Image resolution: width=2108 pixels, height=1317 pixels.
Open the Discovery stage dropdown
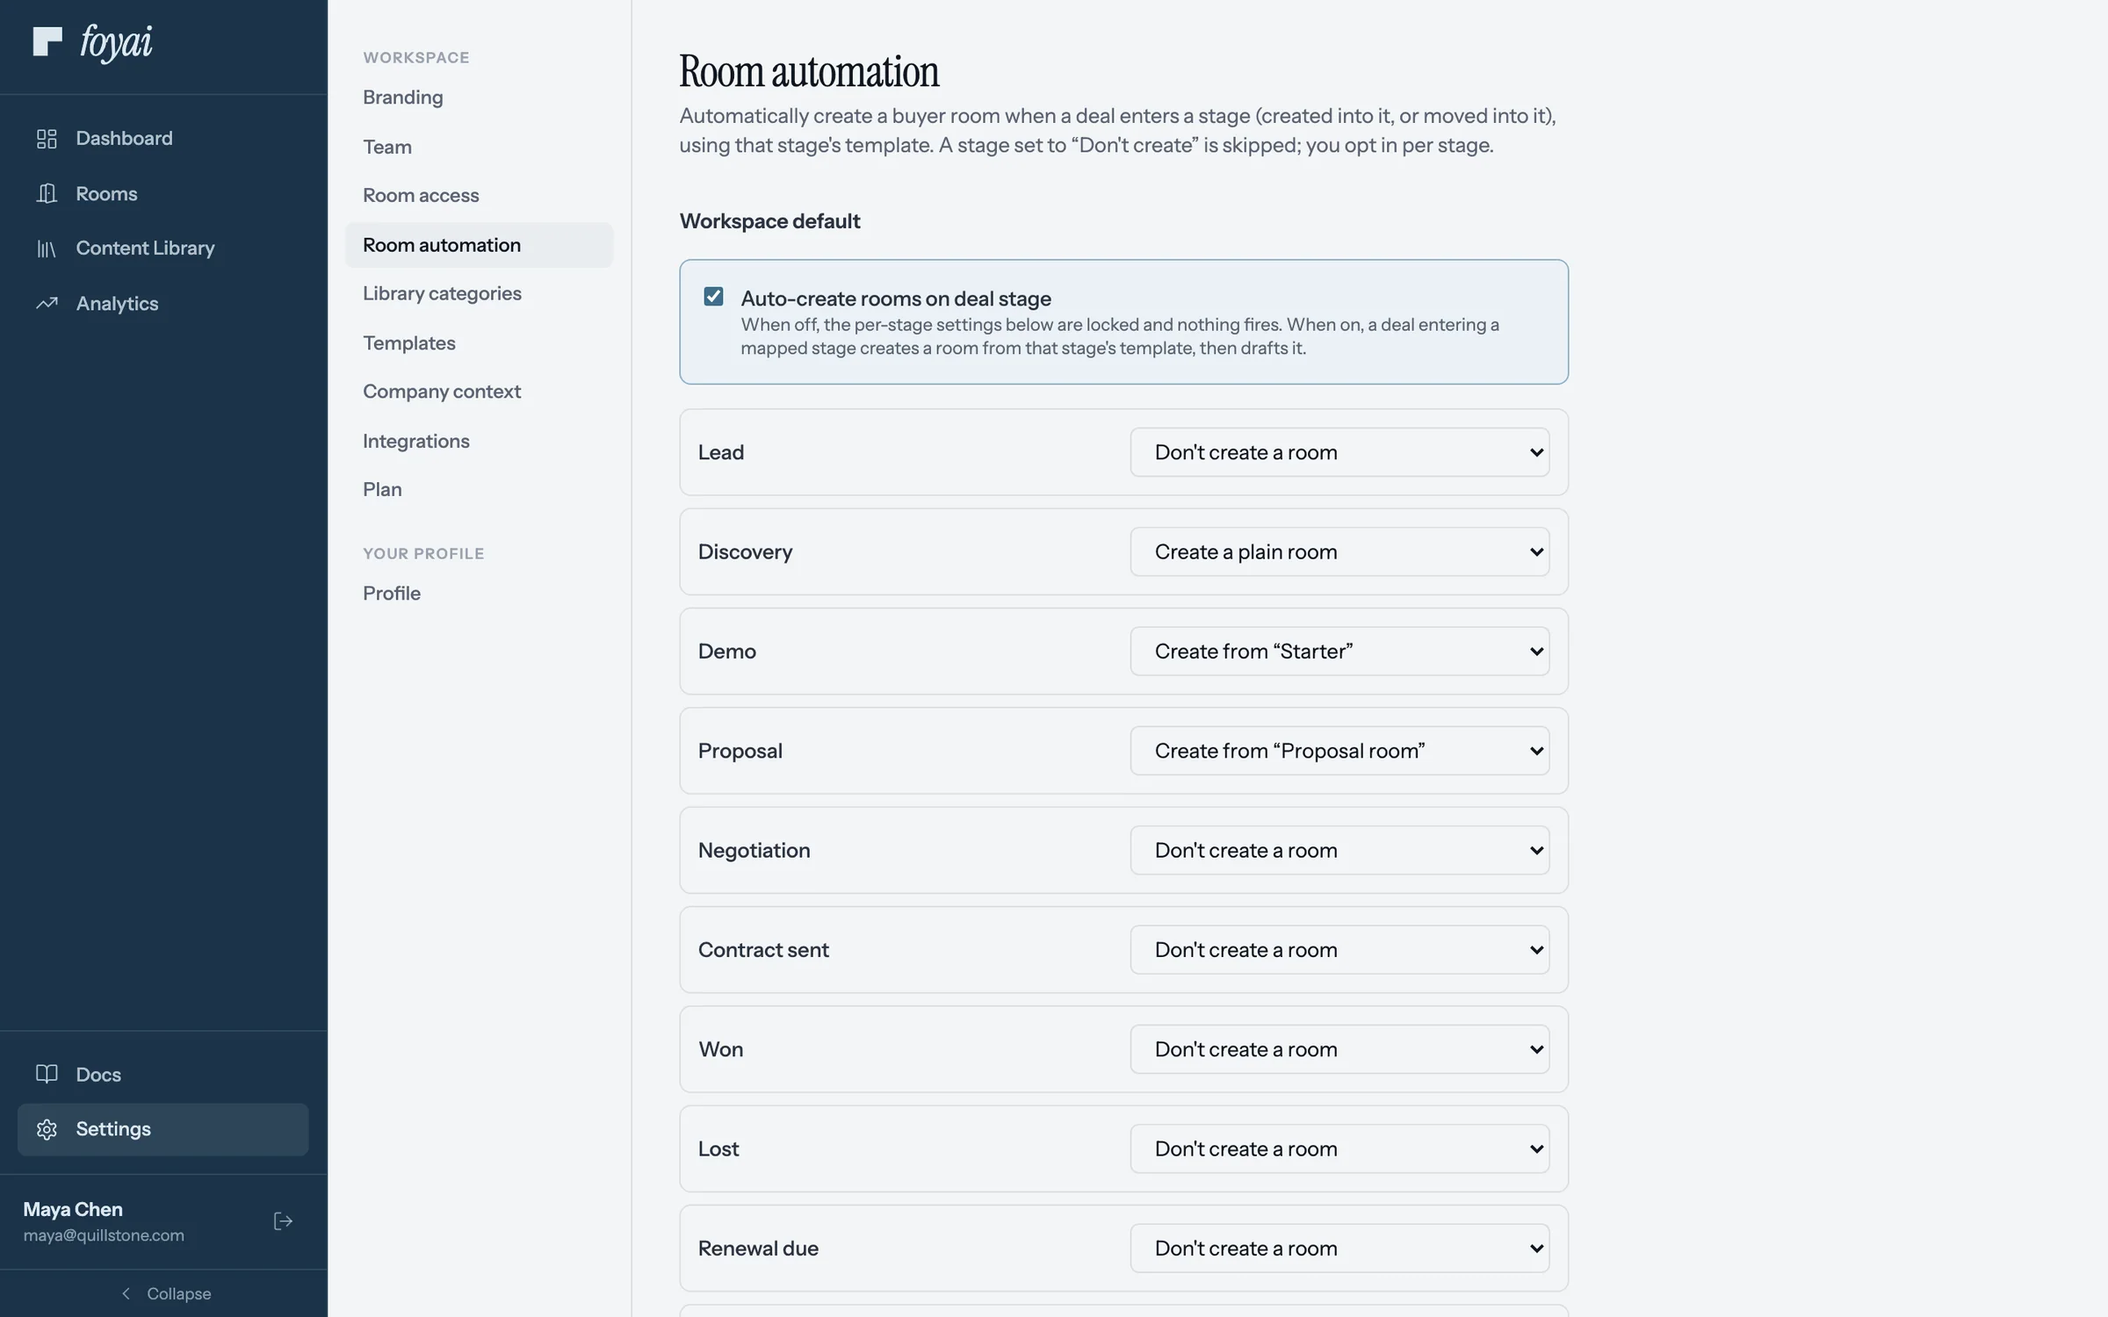1339,551
